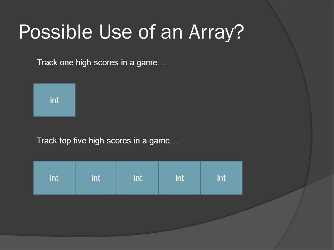Screen dimensions: 334x250
Task: Select the word 'of' in the title
Action: [147, 32]
